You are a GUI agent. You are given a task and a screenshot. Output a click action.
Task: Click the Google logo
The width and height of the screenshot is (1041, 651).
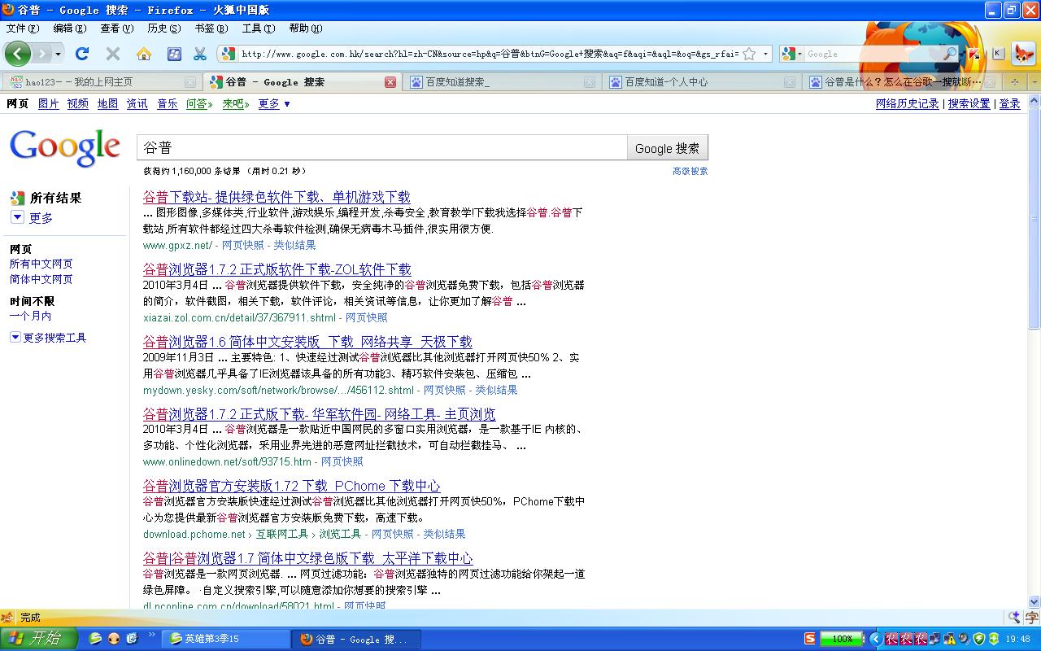[x=65, y=148]
